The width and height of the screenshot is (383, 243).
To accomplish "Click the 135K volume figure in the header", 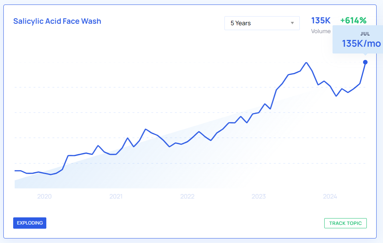I will coord(321,21).
